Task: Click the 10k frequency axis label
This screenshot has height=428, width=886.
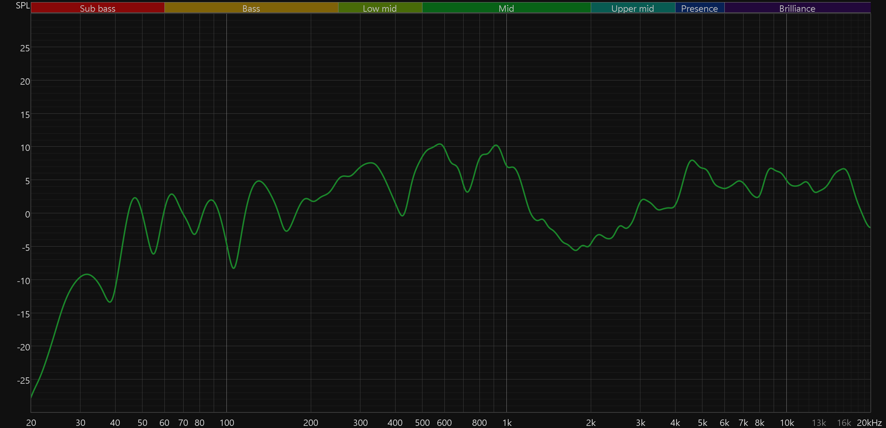Action: [787, 423]
